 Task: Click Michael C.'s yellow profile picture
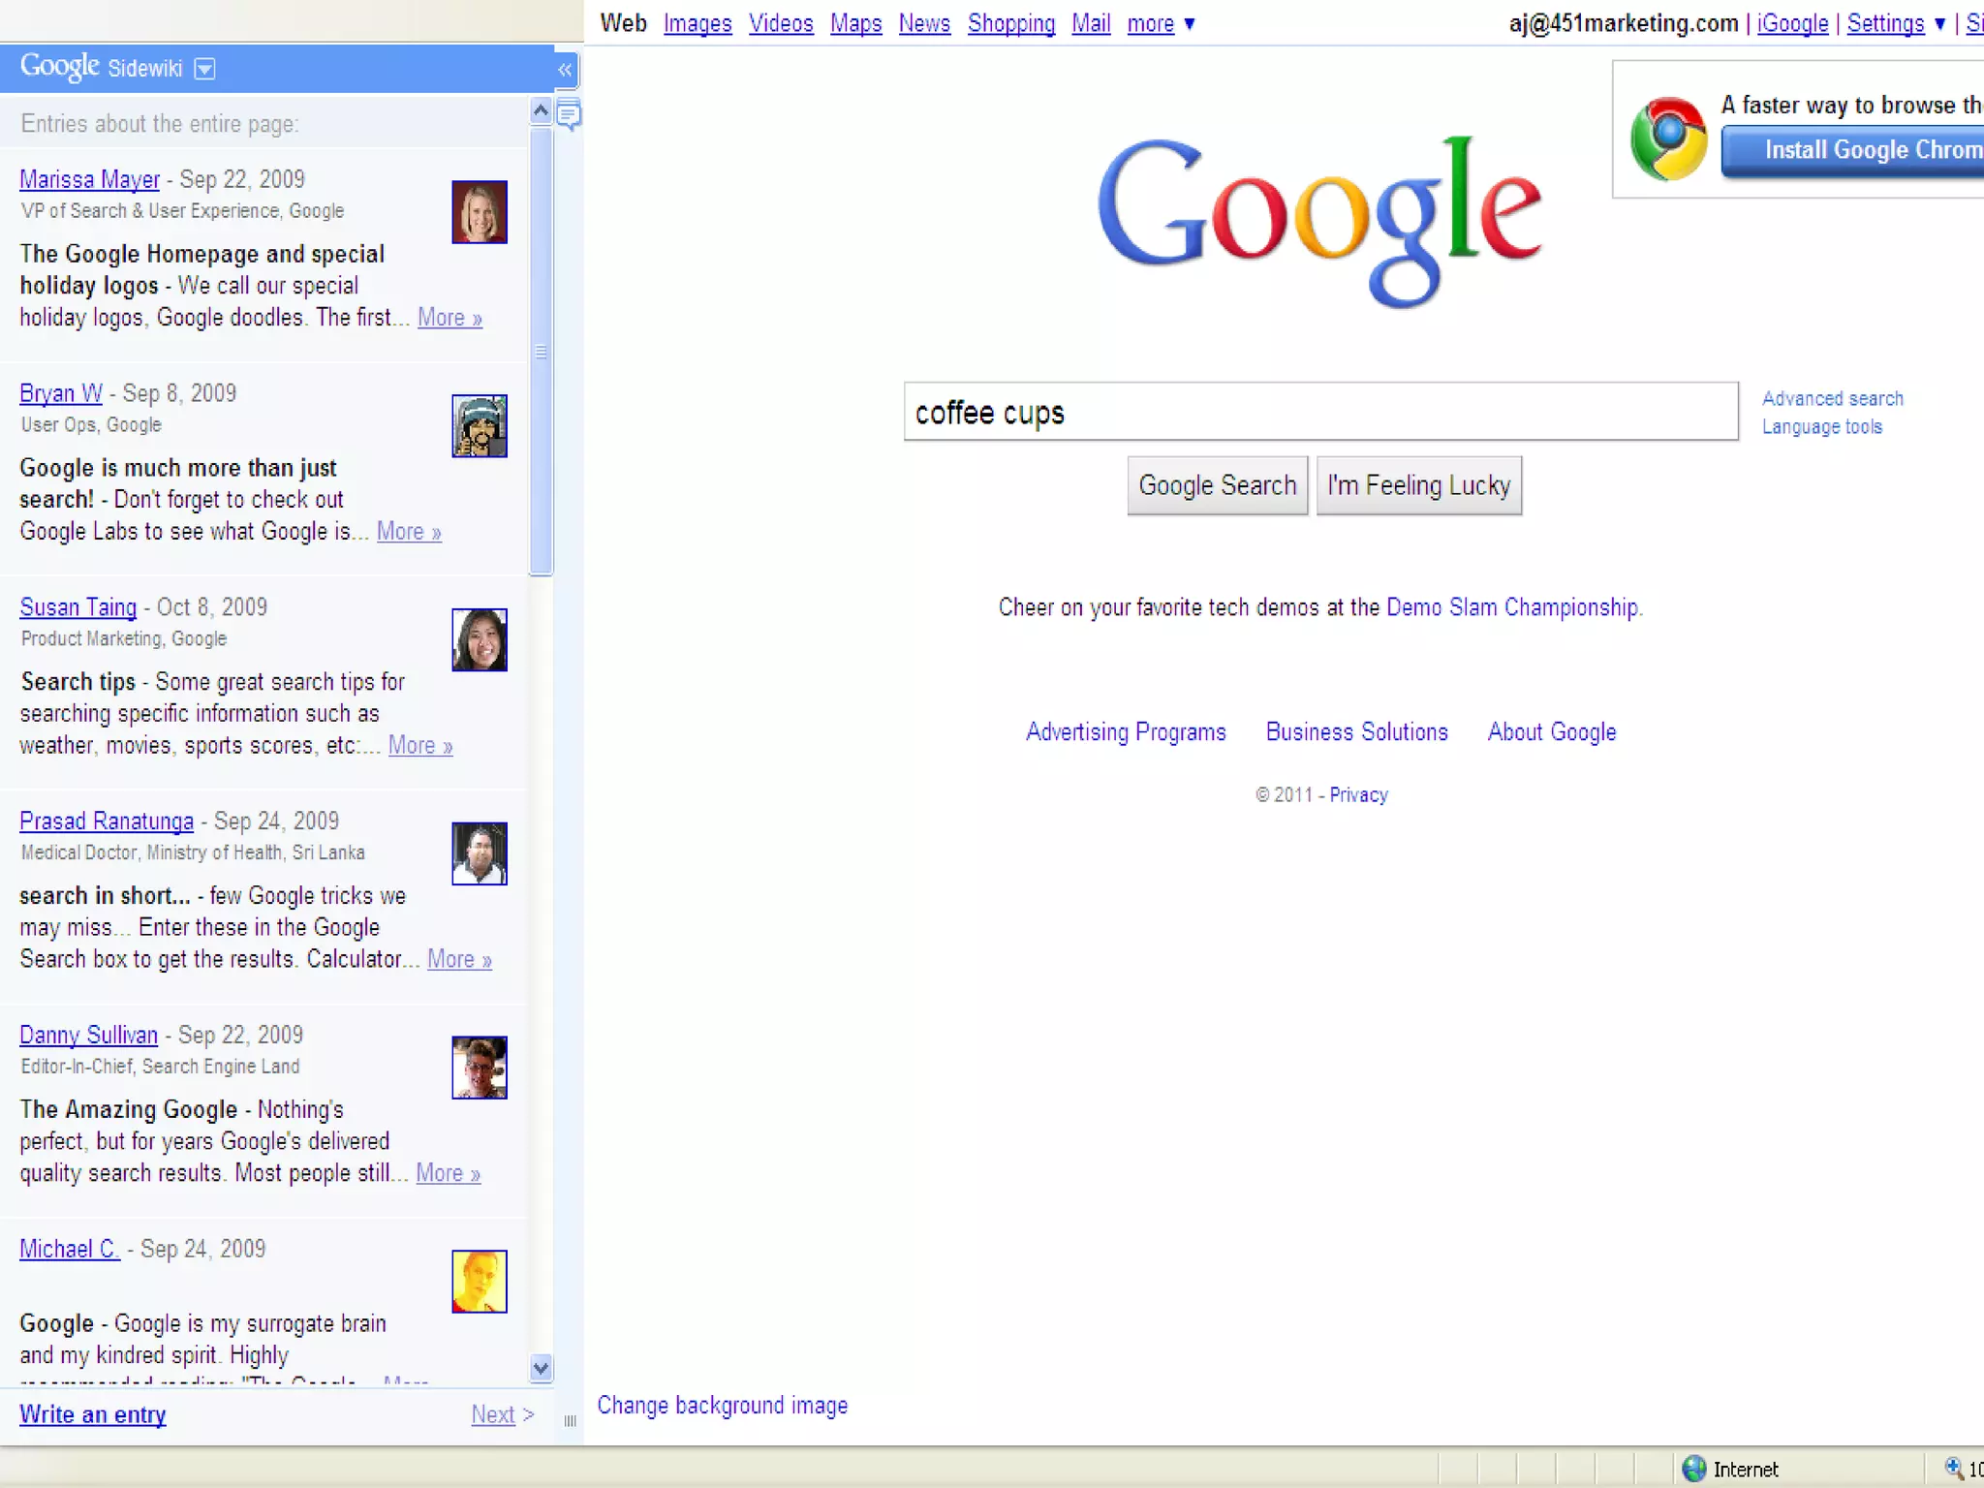(x=480, y=1282)
